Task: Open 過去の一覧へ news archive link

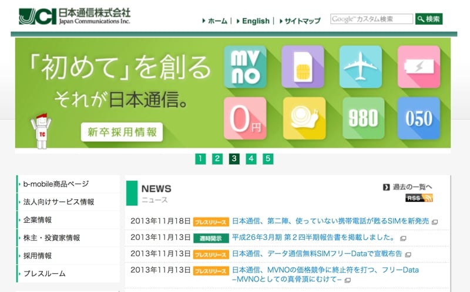Action: coord(412,187)
